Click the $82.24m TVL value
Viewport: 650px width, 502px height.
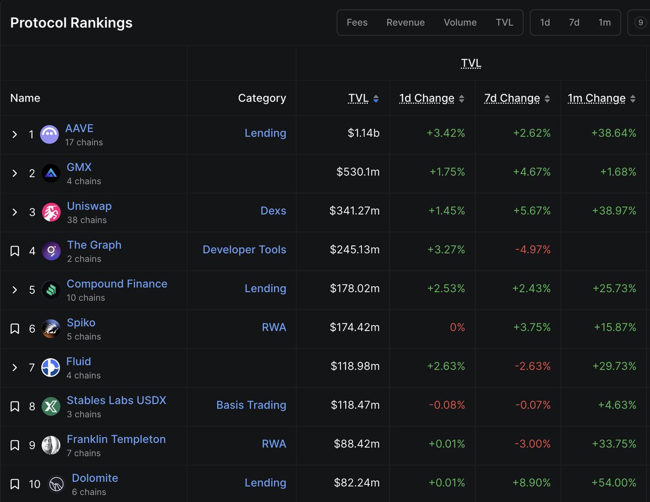click(x=357, y=483)
